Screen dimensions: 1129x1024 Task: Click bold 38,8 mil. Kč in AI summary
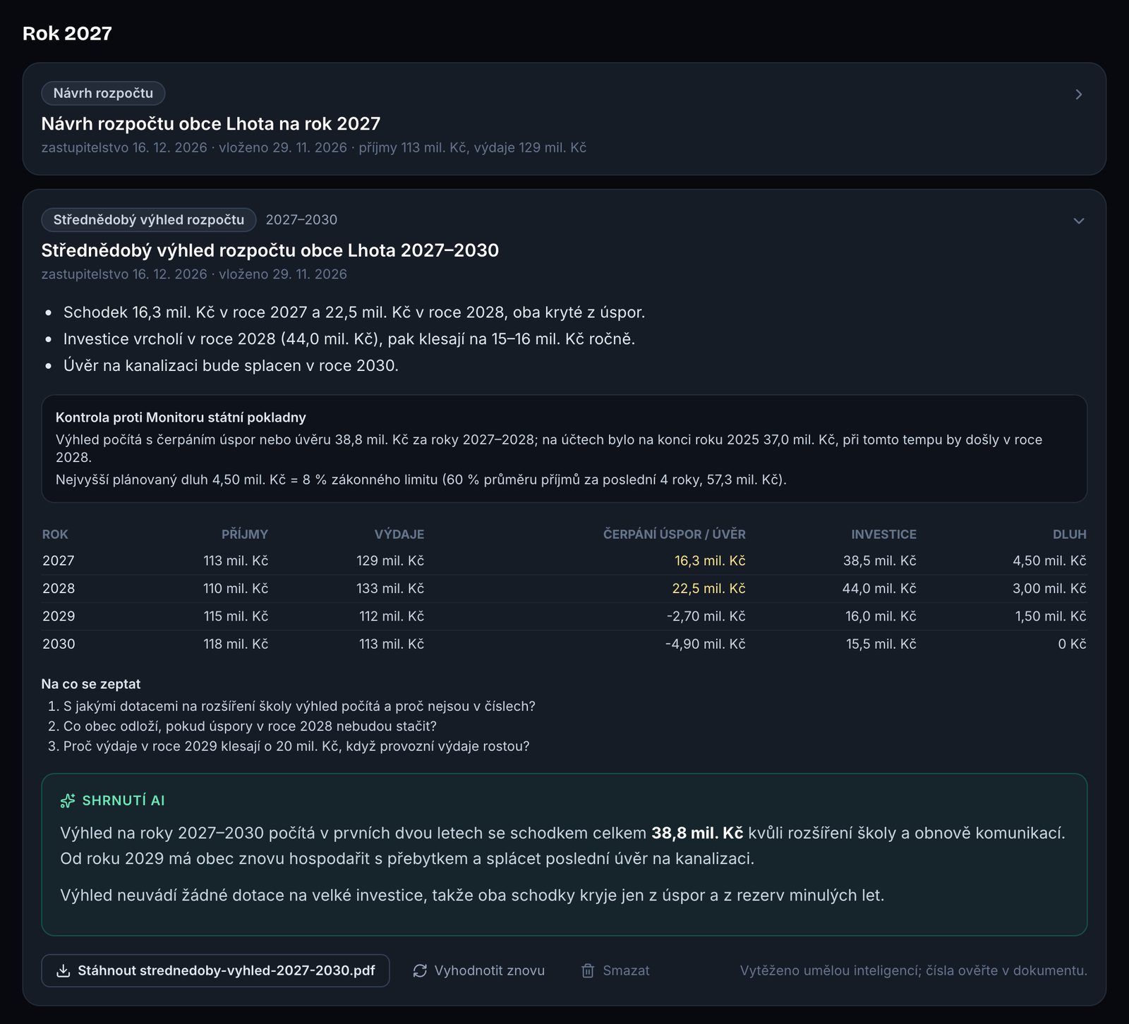697,833
